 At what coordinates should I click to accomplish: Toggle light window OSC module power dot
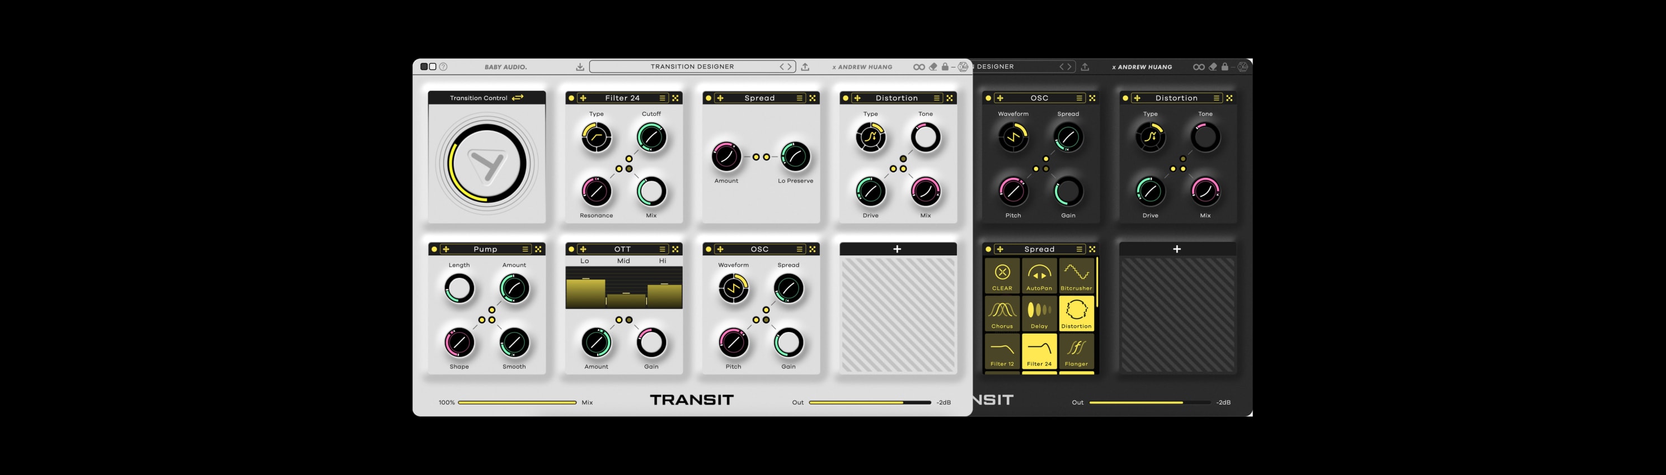click(x=709, y=249)
